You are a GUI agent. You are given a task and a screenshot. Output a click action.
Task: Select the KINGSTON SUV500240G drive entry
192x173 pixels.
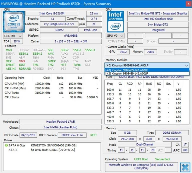(x=54, y=145)
